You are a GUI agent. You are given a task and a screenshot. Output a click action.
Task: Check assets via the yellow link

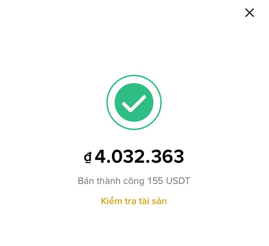[134, 201]
